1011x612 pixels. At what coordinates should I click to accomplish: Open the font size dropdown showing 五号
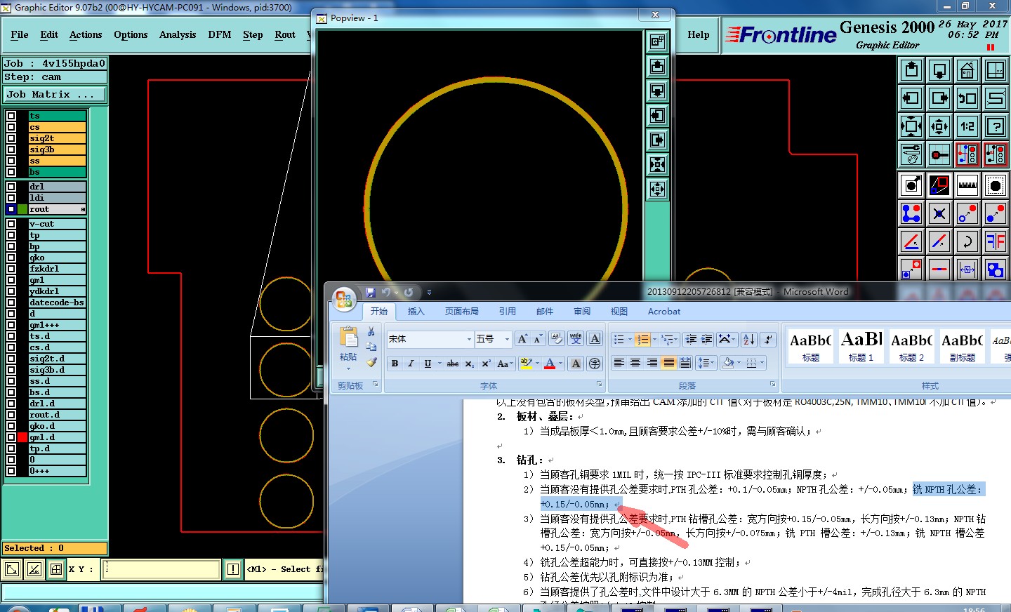tap(507, 339)
